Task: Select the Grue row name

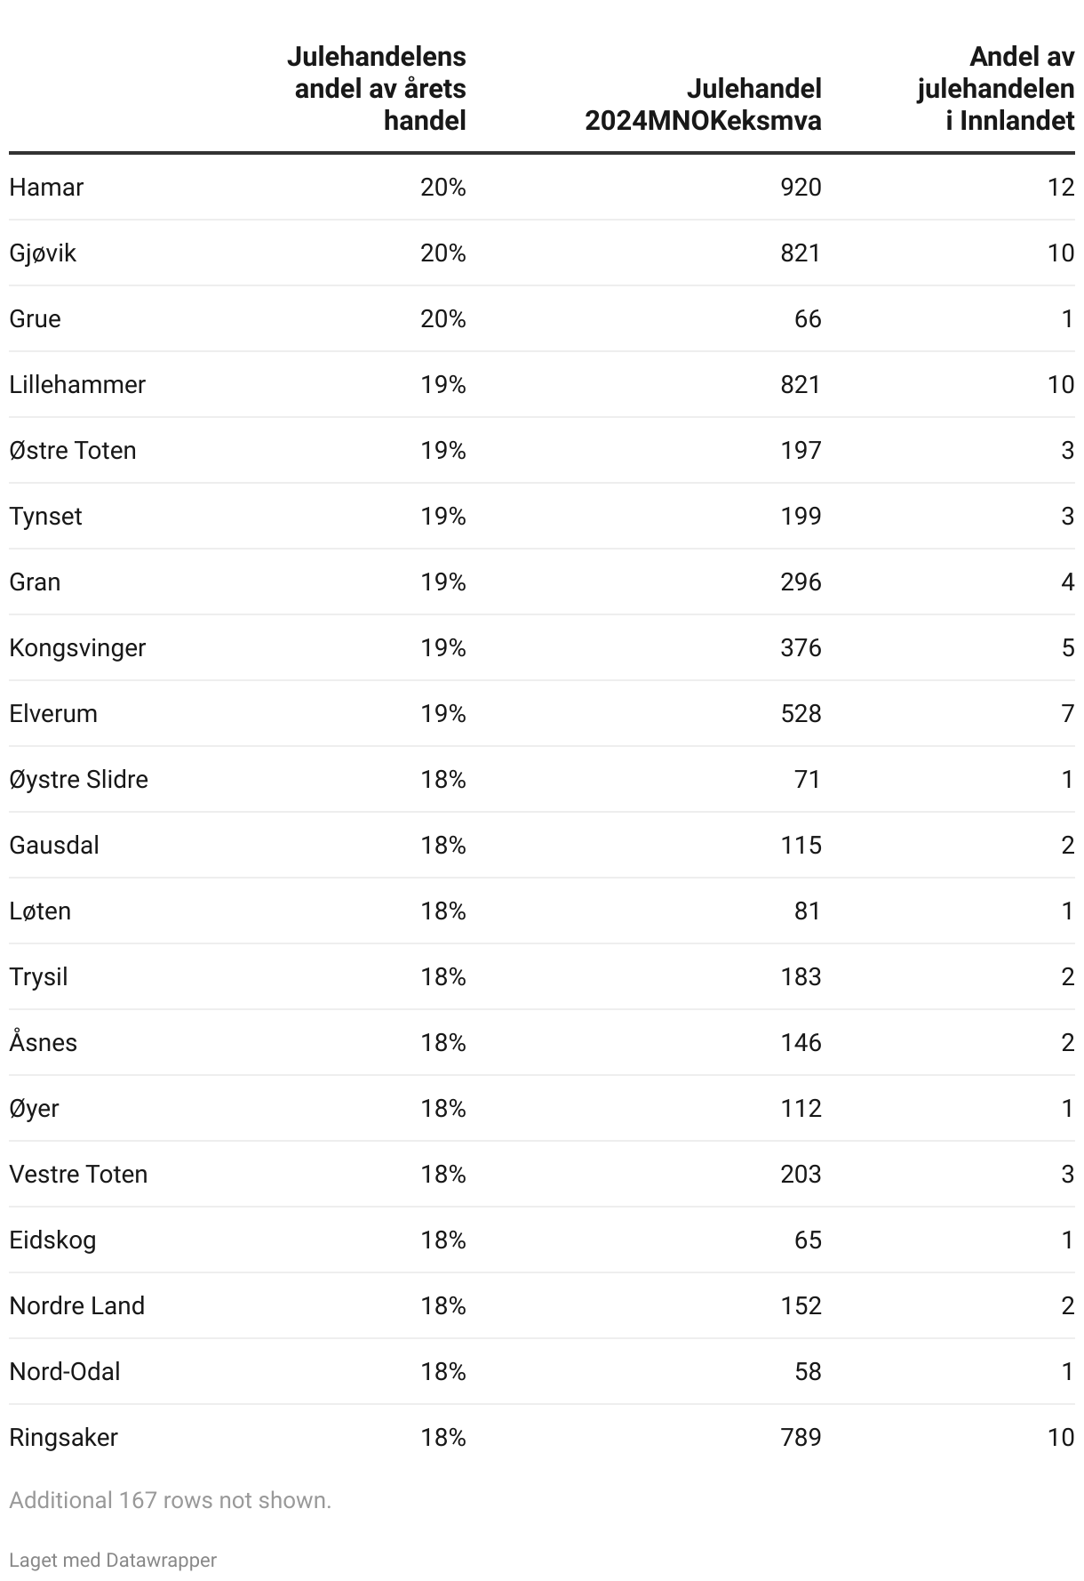Action: (x=35, y=319)
